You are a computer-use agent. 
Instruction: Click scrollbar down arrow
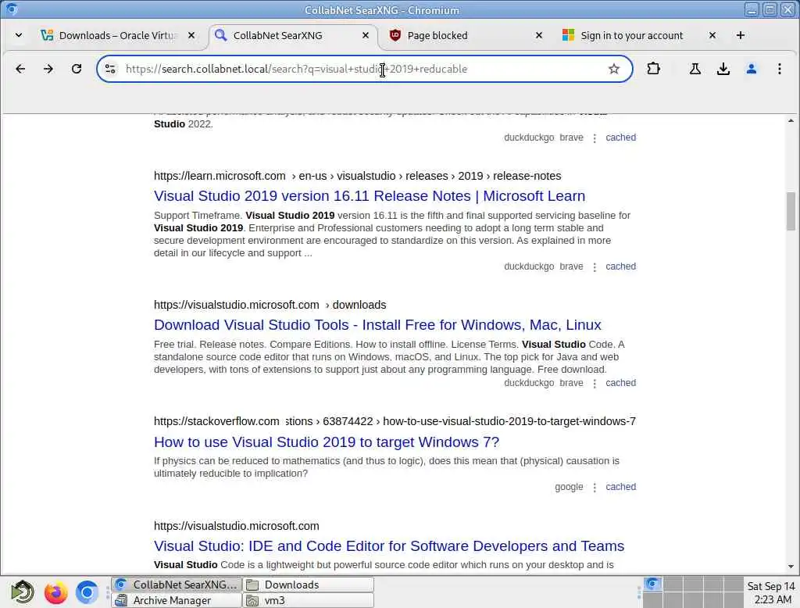[x=791, y=566]
